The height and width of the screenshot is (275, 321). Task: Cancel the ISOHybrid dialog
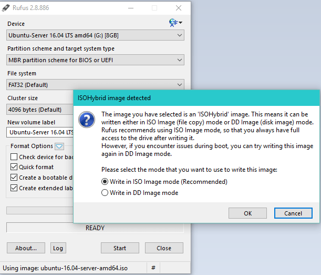(293, 213)
